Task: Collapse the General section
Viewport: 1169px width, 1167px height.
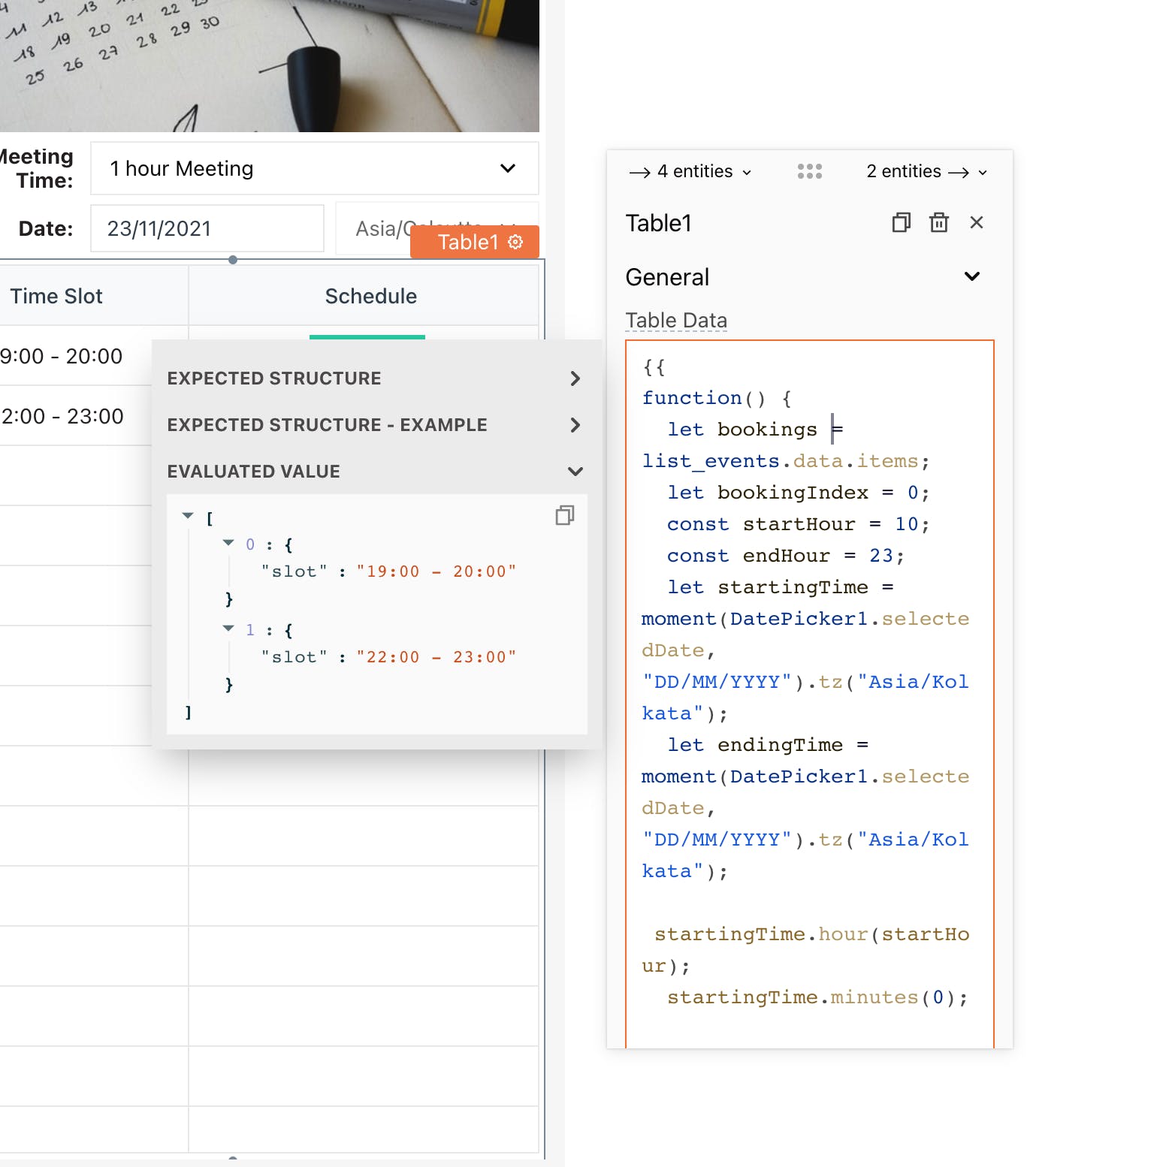Action: click(971, 276)
